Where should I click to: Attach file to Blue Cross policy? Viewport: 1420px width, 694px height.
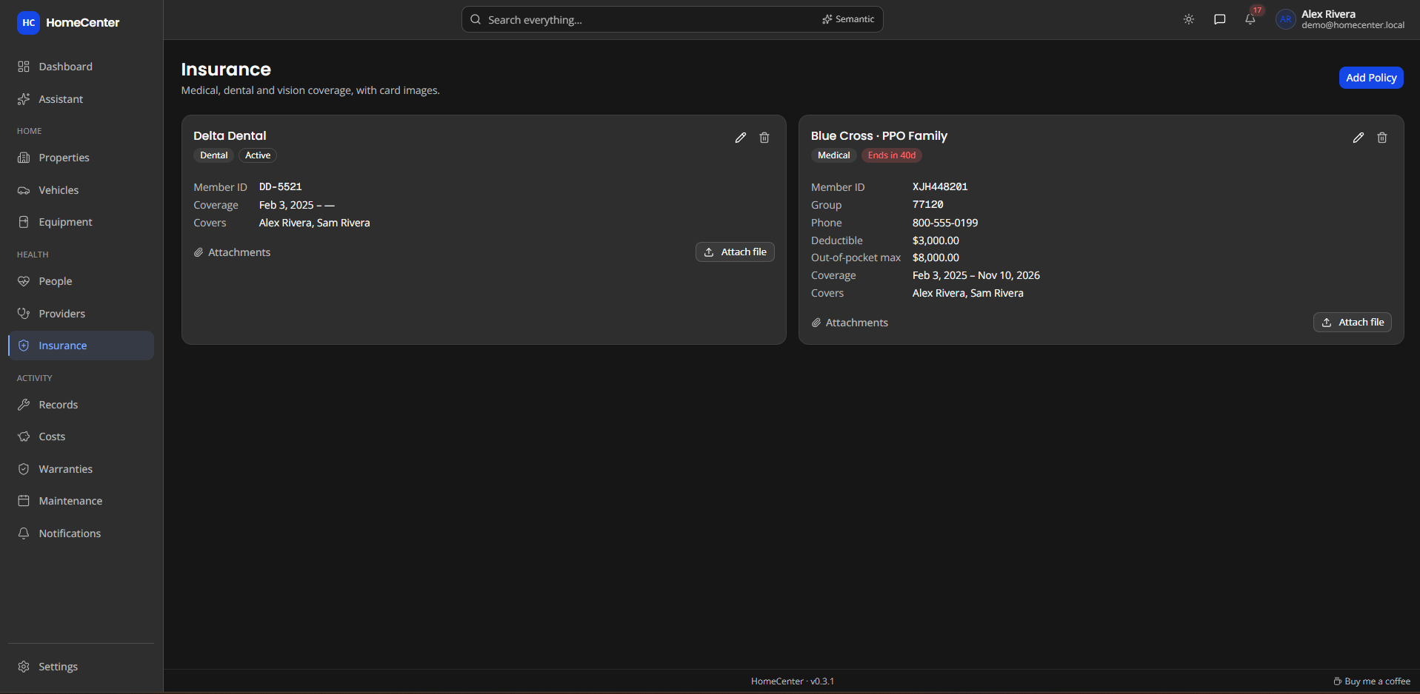1353,323
